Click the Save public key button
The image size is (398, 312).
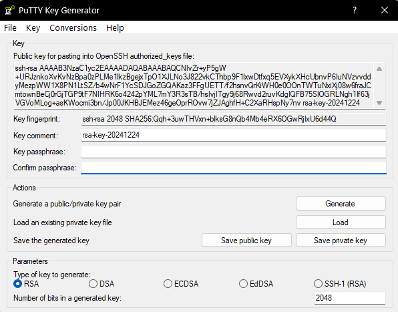[246, 241]
